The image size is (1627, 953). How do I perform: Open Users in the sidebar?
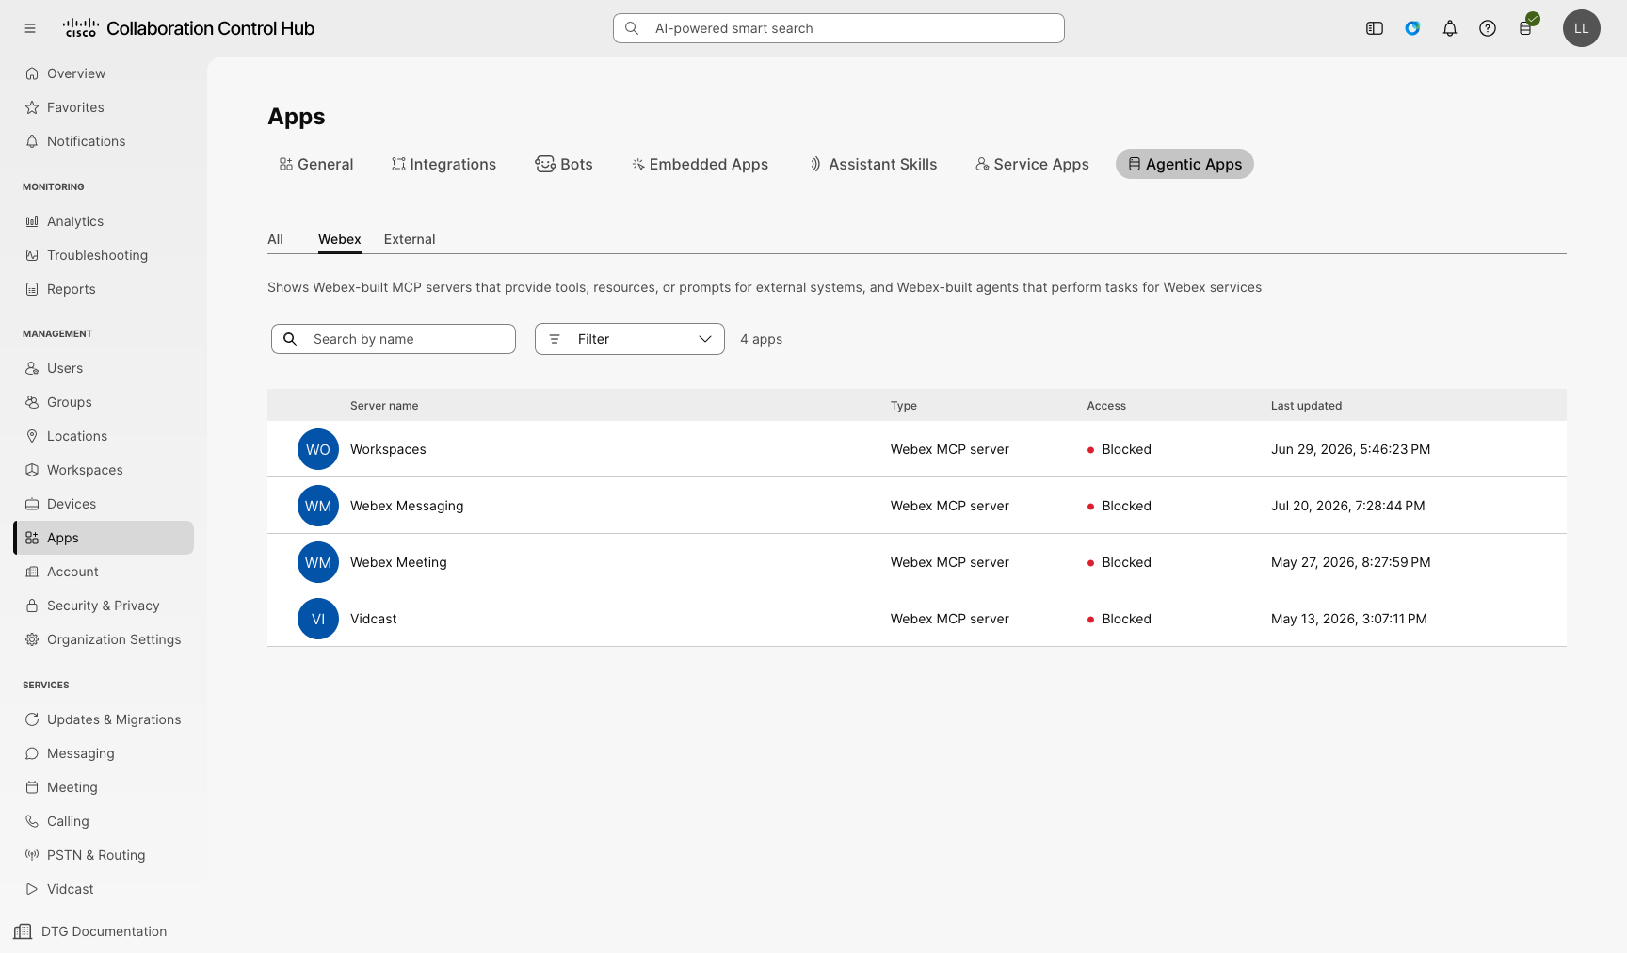pos(104,368)
